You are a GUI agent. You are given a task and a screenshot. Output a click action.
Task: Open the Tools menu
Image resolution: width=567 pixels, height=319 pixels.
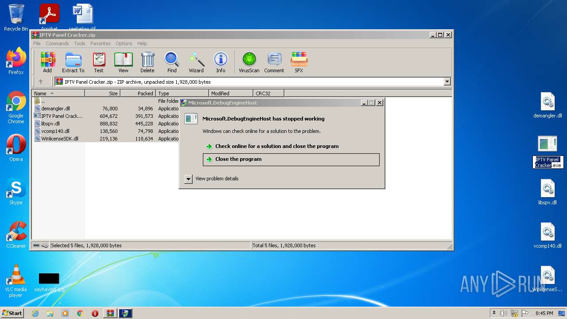coord(80,43)
